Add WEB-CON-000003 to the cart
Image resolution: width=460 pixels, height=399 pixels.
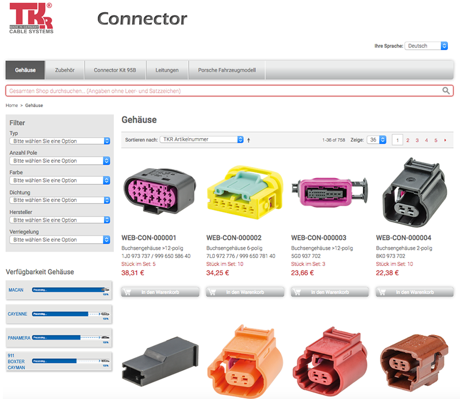click(329, 292)
